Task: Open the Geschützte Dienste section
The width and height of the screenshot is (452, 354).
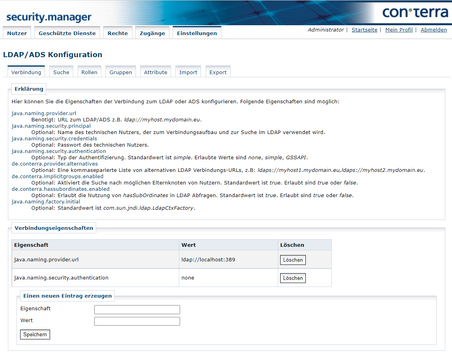Action: coord(67,33)
